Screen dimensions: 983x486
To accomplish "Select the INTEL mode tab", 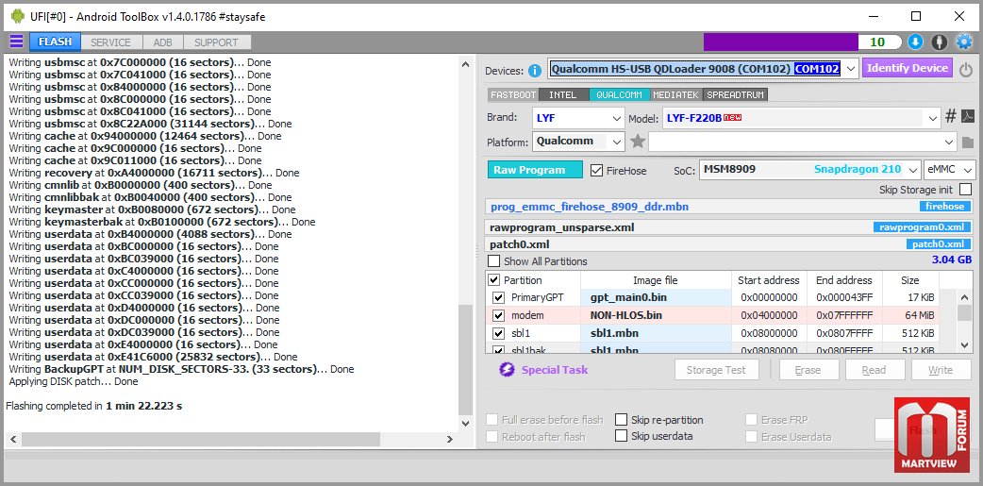I will point(563,94).
